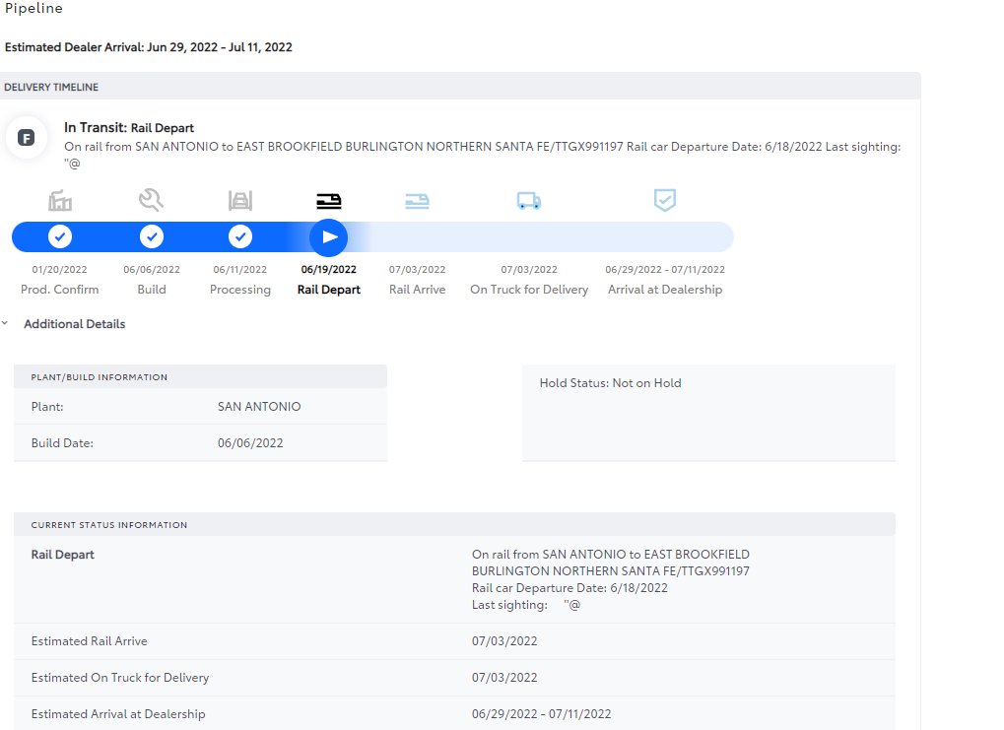The width and height of the screenshot is (1004, 730).
Task: Click the Prod. Confirm stage label
Action: pos(59,290)
